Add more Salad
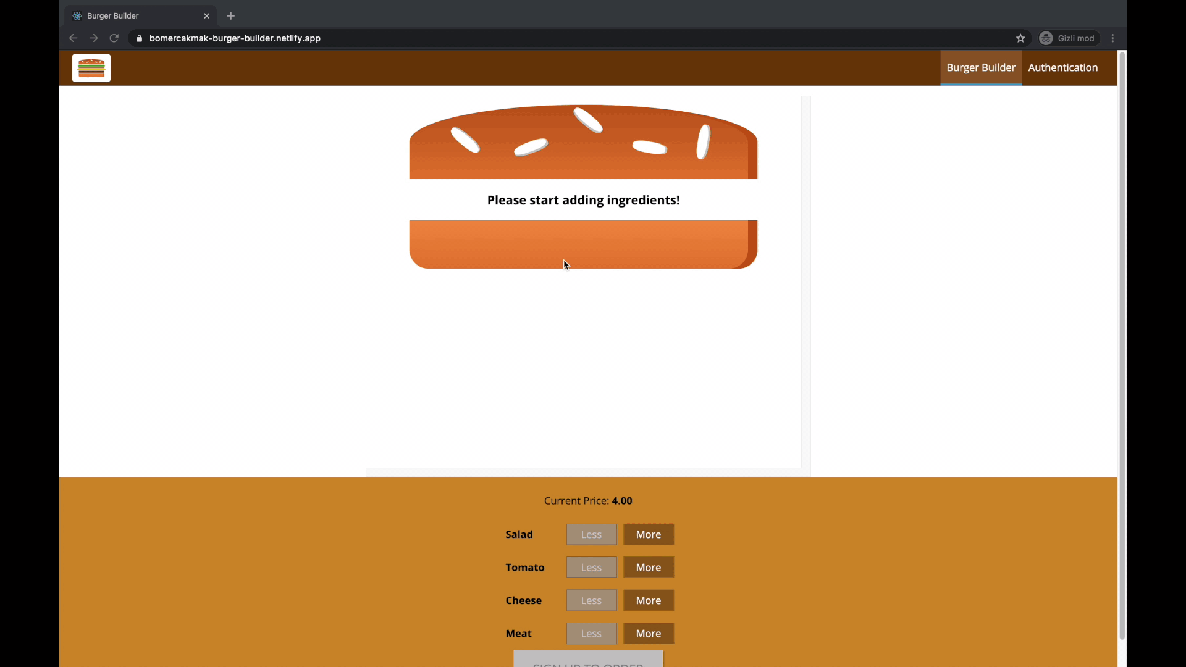Screen dimensions: 1186x667 coord(648,534)
